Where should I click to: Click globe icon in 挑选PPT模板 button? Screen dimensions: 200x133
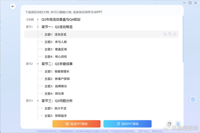click(67, 124)
